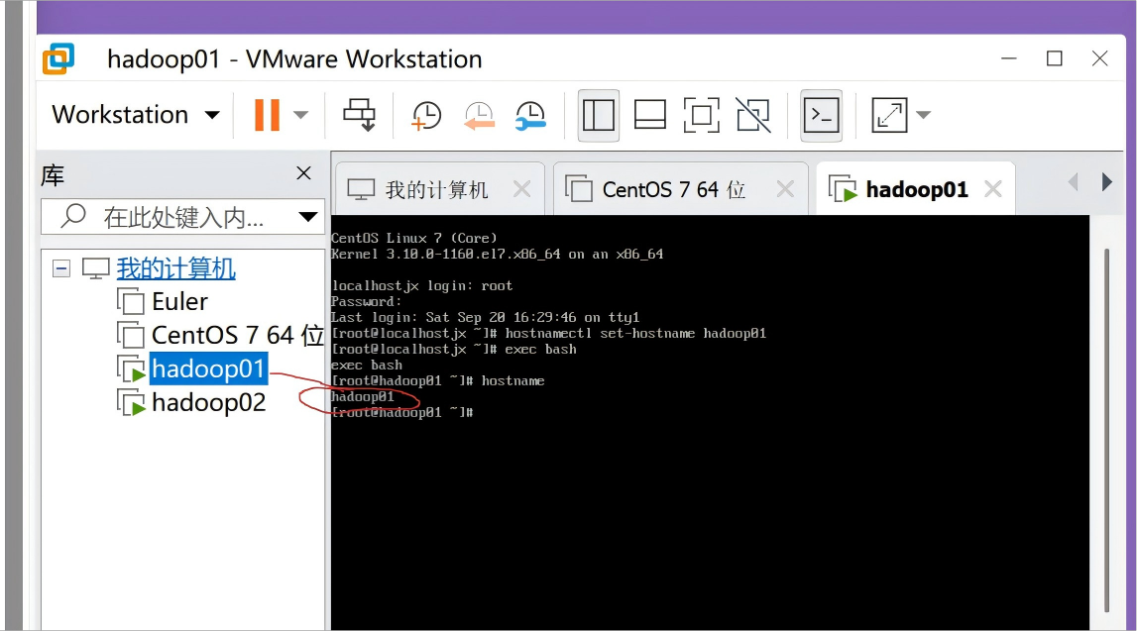Click the 'Last login: Sat Sep 20' line
This screenshot has width=1138, height=631.
pos(485,318)
